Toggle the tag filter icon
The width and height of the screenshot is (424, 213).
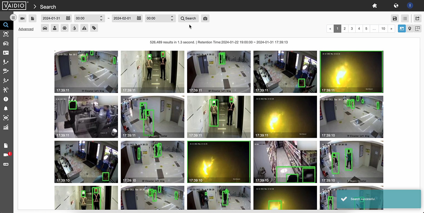94,28
